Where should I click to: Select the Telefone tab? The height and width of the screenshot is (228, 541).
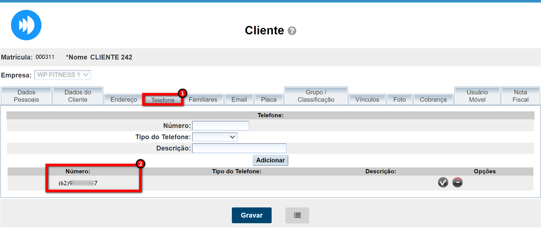[163, 100]
